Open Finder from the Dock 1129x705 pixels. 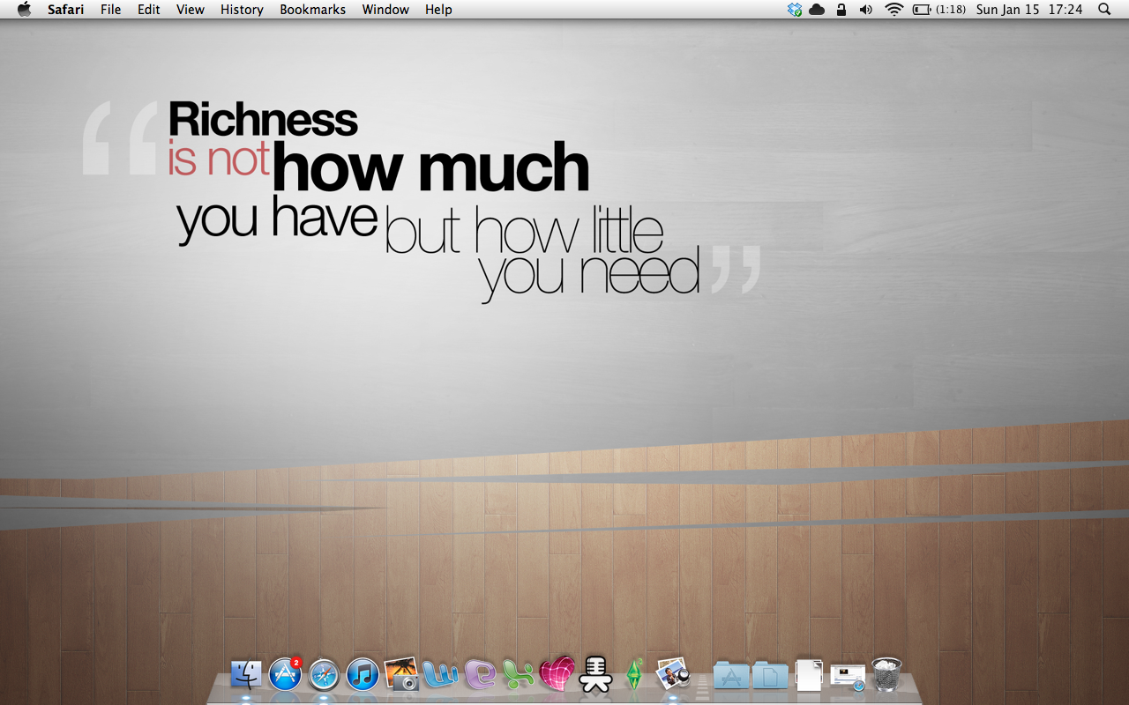click(x=246, y=675)
